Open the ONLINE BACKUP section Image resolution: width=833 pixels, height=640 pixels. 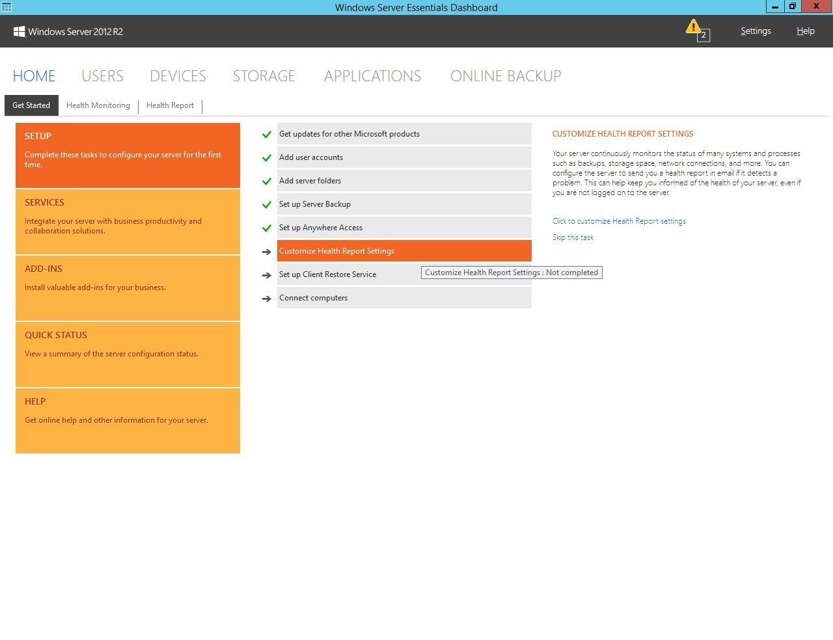point(506,76)
